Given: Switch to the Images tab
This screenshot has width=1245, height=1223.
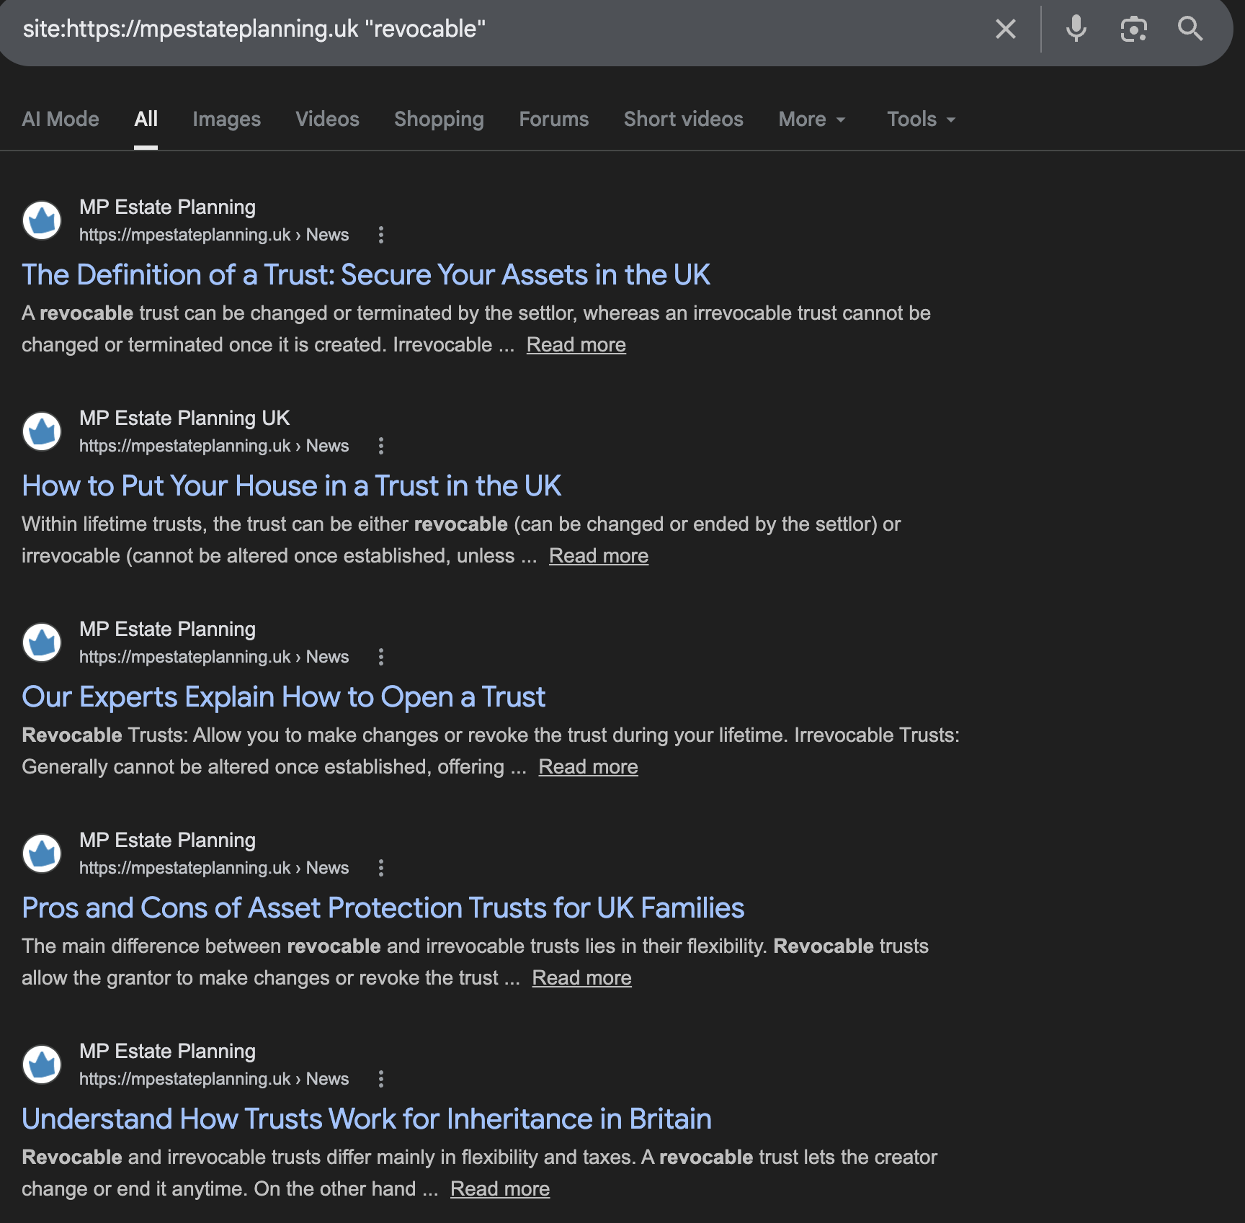Looking at the screenshot, I should (226, 120).
